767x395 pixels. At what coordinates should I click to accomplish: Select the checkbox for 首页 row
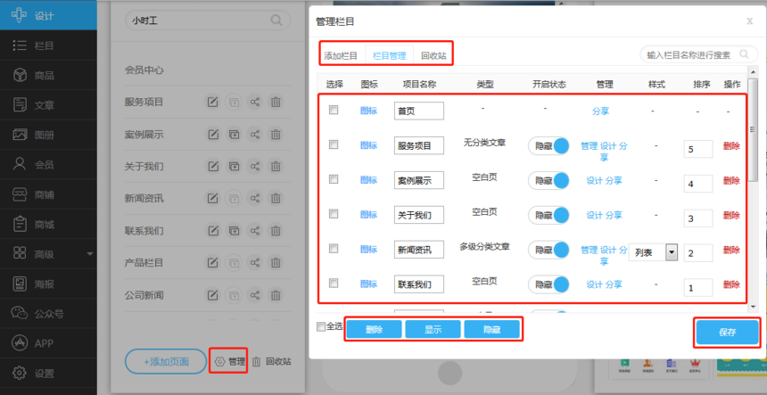[334, 111]
